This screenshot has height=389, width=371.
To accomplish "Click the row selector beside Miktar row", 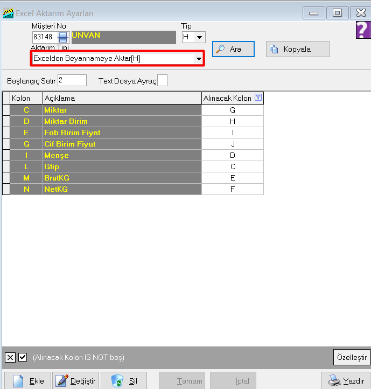I will point(6,110).
